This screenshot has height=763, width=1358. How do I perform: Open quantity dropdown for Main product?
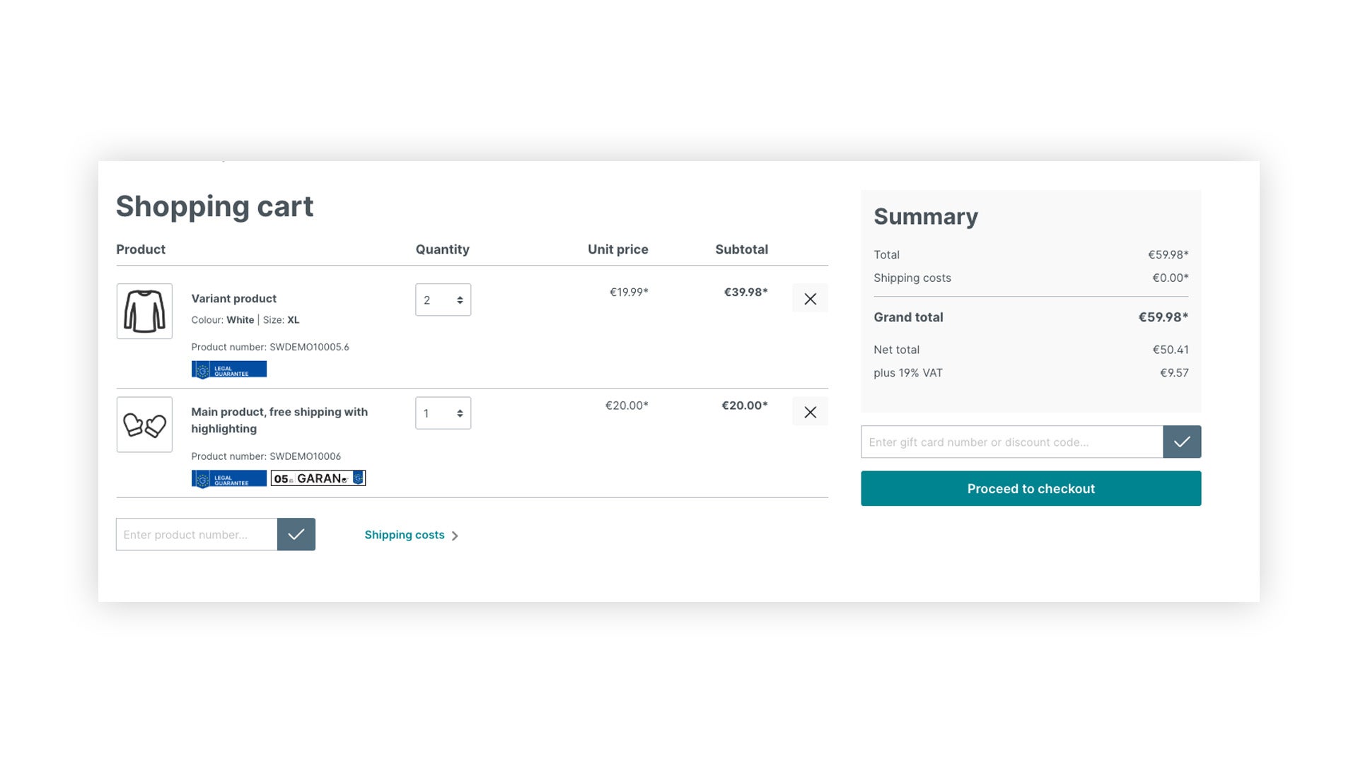tap(443, 413)
